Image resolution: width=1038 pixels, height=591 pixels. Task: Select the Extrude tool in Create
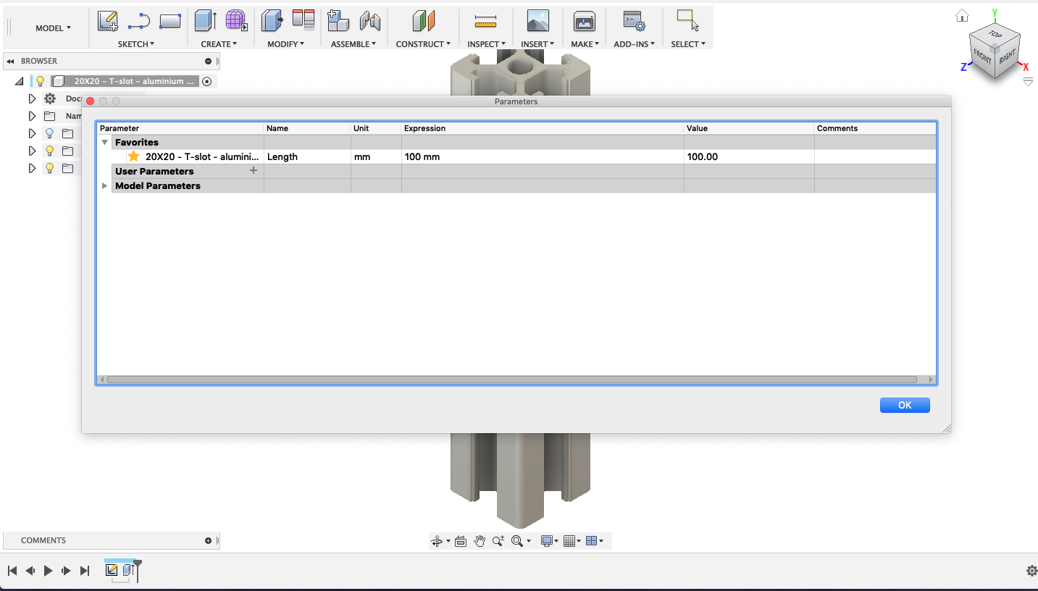(x=205, y=21)
